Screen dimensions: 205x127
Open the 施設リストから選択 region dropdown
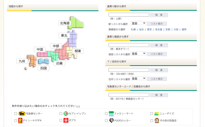[138, 53]
